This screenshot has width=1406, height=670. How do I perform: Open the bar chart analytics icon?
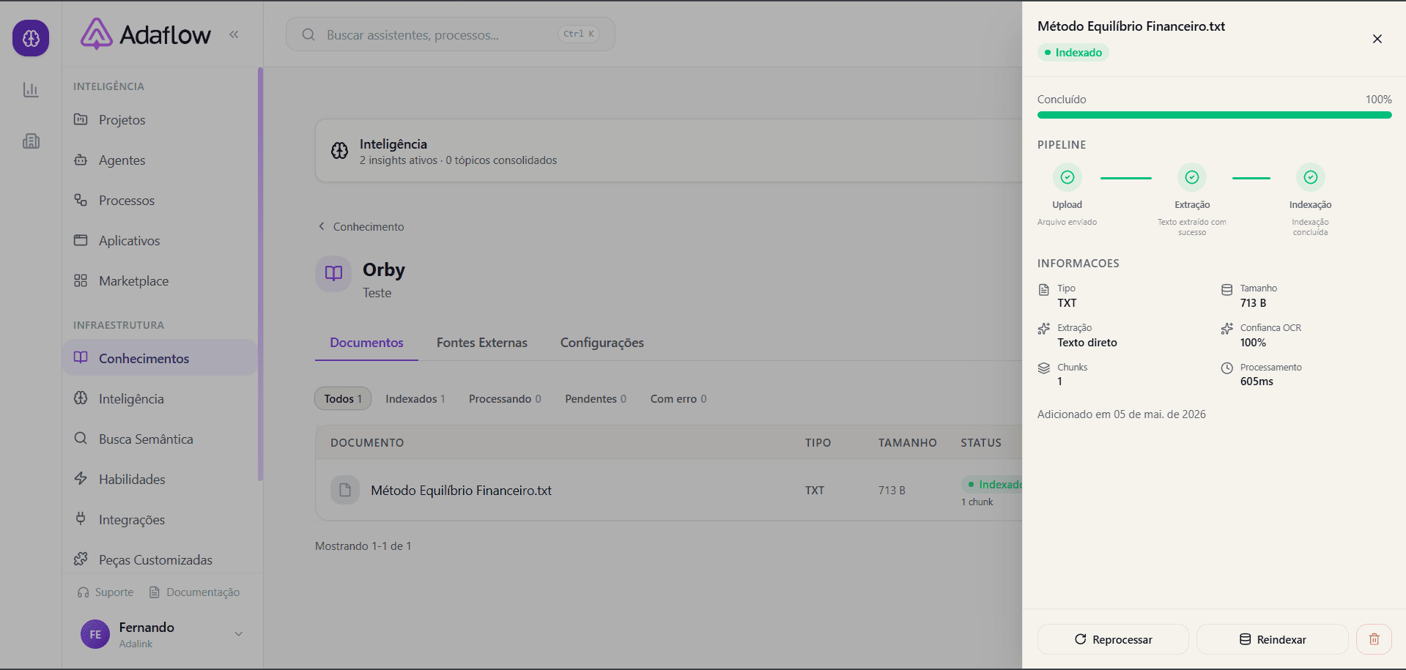pos(31,90)
